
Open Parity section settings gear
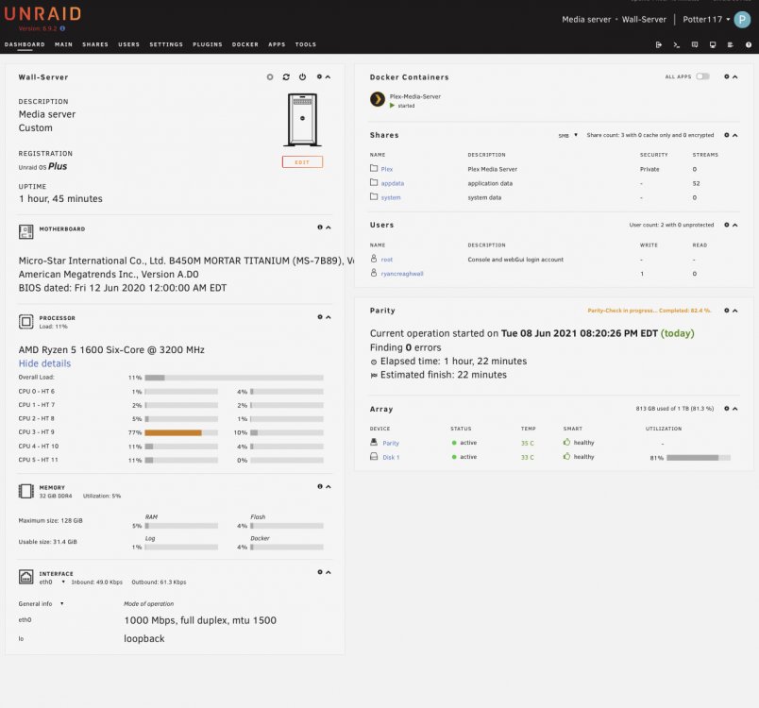[727, 311]
